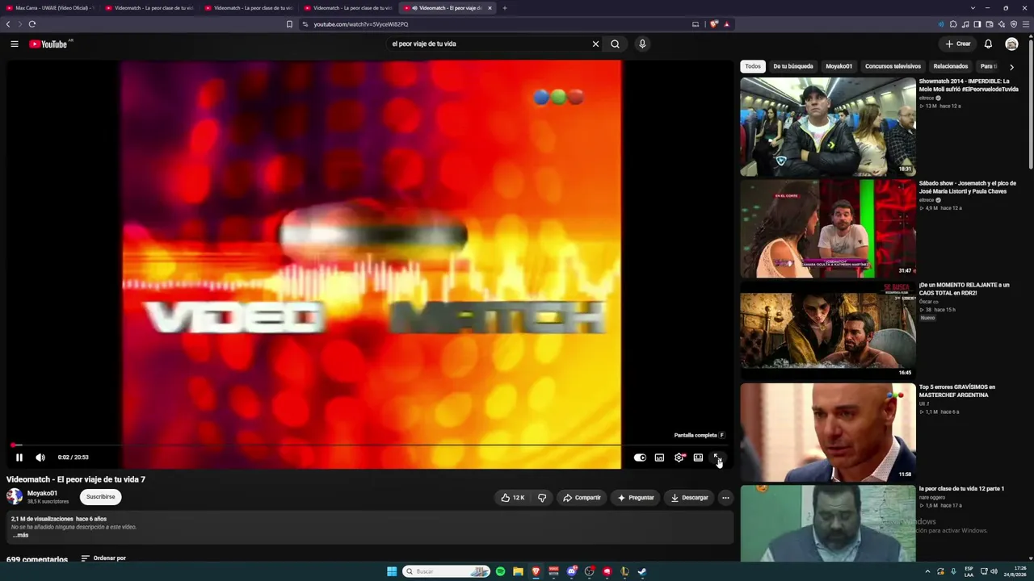The width and height of the screenshot is (1034, 581).
Task: Select the Moyako01 filter chip
Action: [839, 66]
